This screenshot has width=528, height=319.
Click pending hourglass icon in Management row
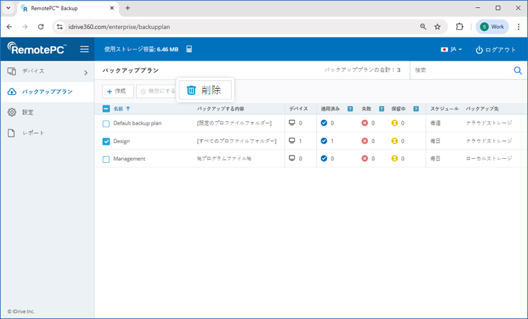point(394,158)
